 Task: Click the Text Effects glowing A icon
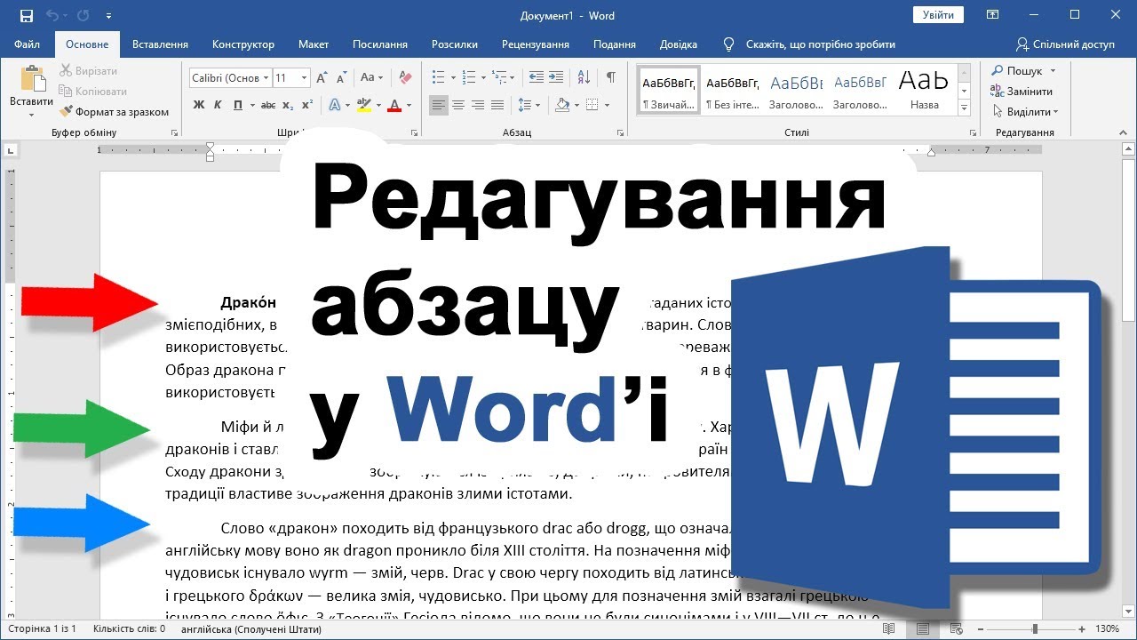[x=335, y=105]
